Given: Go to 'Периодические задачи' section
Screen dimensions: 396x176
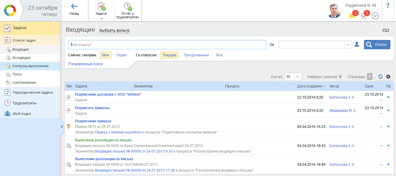Looking at the screenshot, I should [33, 92].
